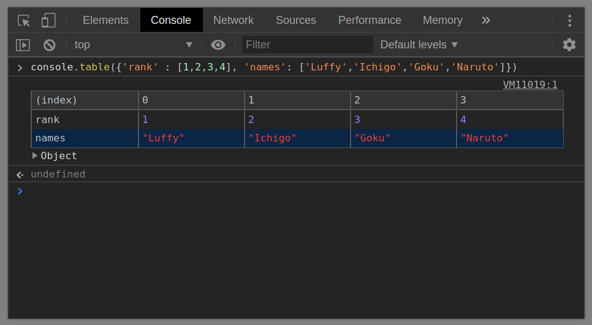Open the DevTools three-dot menu

(x=570, y=20)
